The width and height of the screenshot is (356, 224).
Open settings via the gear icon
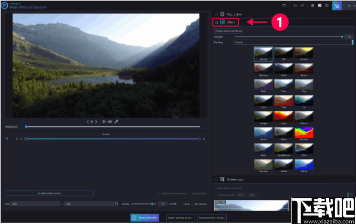313,6
